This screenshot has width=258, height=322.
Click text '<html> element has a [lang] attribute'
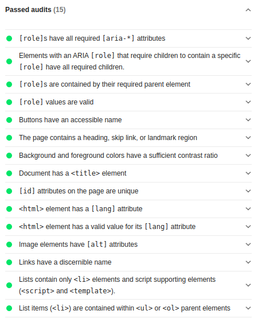coord(81,209)
